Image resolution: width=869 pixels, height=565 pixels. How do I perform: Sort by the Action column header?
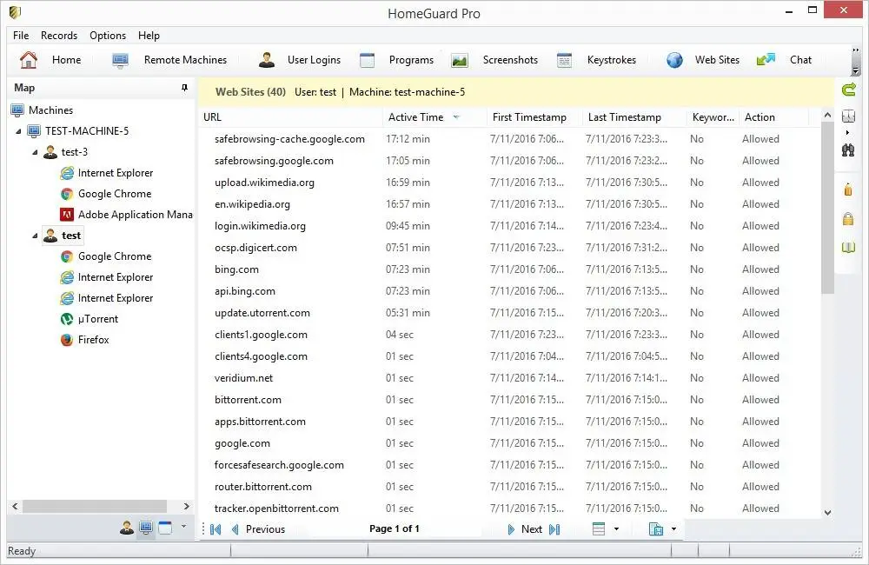[x=773, y=117]
